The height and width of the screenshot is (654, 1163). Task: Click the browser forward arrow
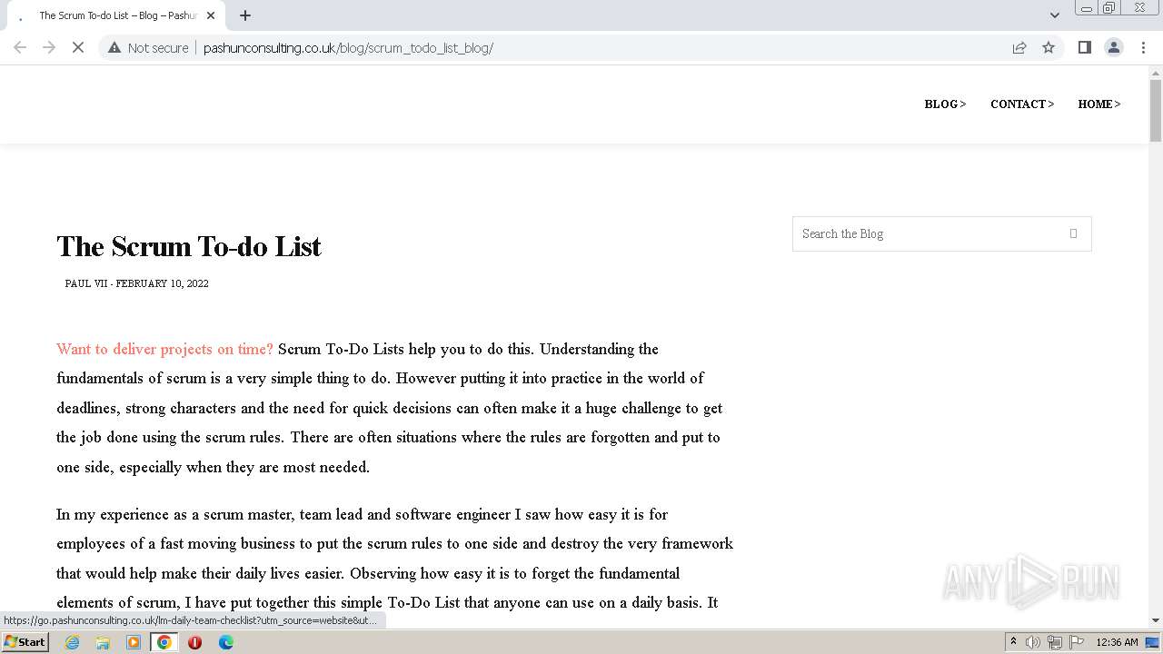(x=49, y=47)
